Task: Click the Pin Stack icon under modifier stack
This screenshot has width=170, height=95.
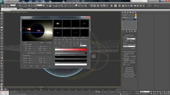Action: click(x=124, y=31)
